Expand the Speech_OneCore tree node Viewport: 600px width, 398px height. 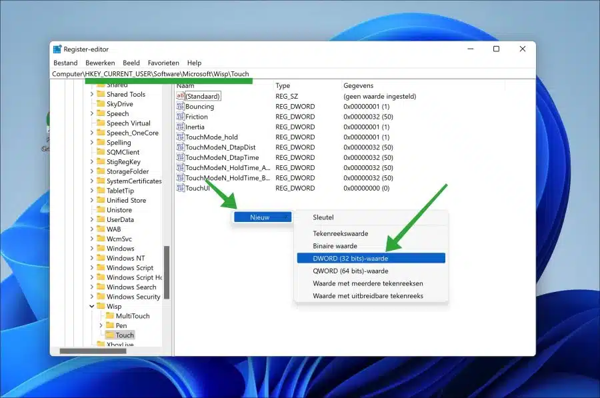coord(92,133)
